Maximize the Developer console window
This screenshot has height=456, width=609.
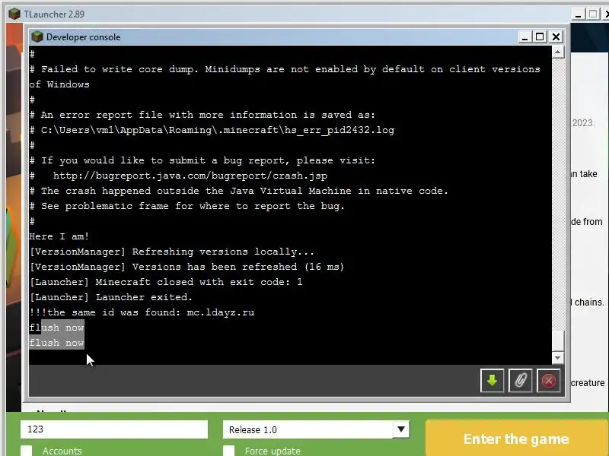pos(540,36)
